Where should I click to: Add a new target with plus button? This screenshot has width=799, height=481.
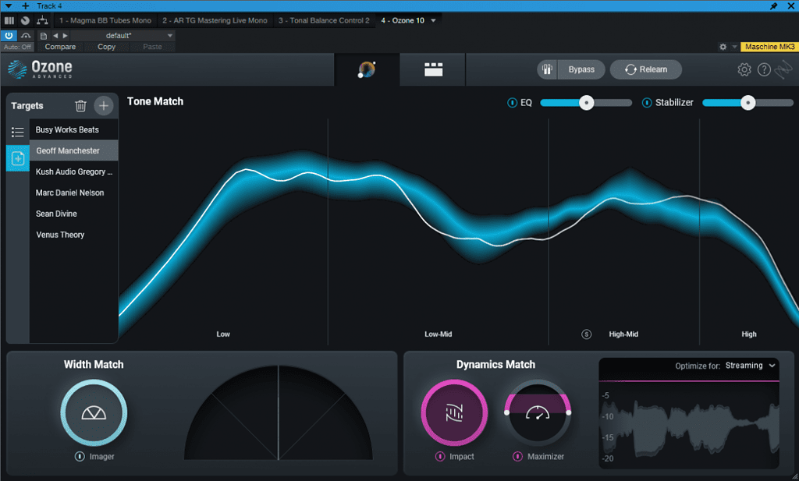tap(104, 106)
